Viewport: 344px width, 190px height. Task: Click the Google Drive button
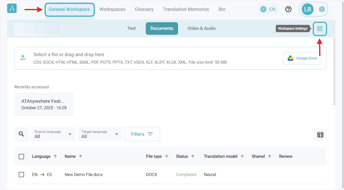(302, 58)
